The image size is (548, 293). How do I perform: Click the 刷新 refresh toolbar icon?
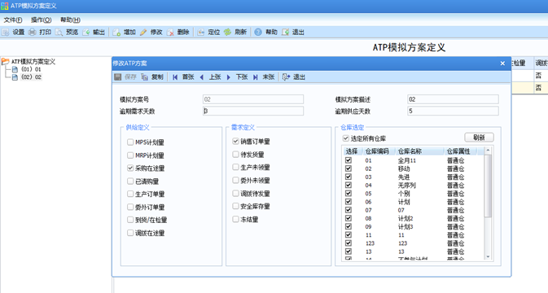tap(227, 32)
